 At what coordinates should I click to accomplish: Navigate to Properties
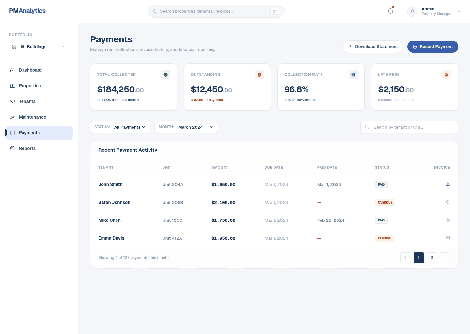click(39, 86)
